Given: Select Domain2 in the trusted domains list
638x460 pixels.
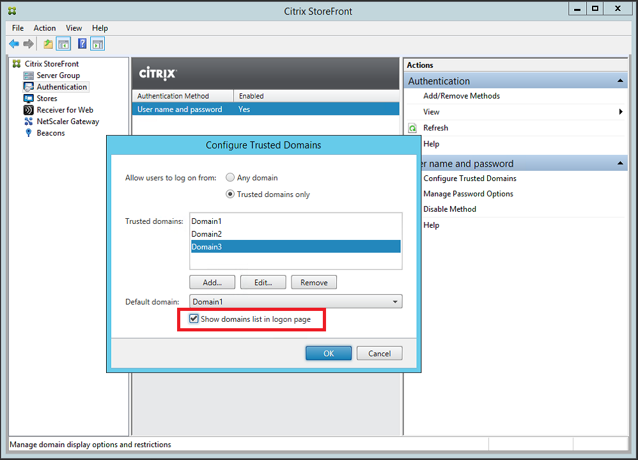Looking at the screenshot, I should pyautogui.click(x=207, y=234).
